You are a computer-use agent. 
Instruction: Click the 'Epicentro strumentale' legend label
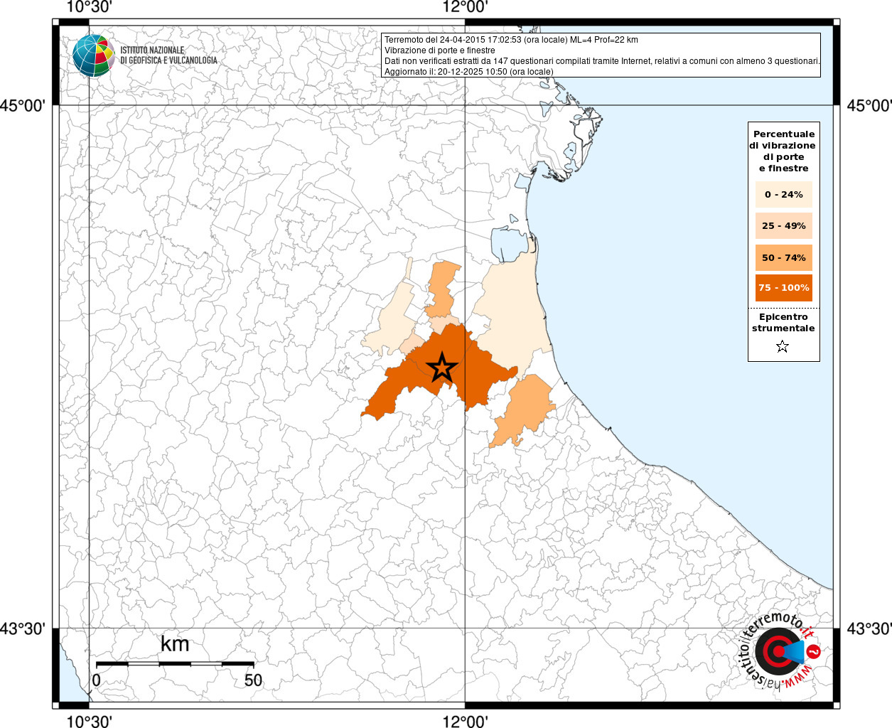pos(783,323)
